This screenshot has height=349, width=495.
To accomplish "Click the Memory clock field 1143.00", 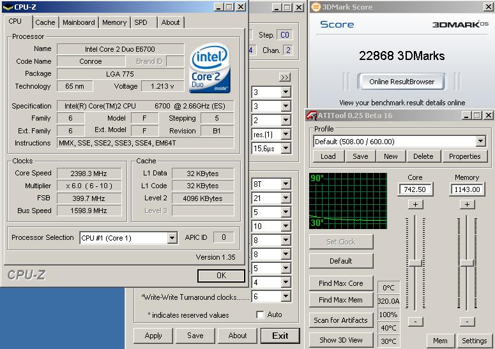I will 467,189.
